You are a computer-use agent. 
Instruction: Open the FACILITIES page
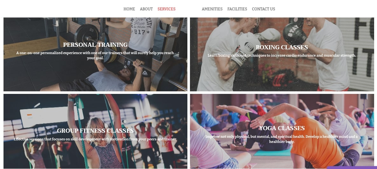click(x=237, y=9)
